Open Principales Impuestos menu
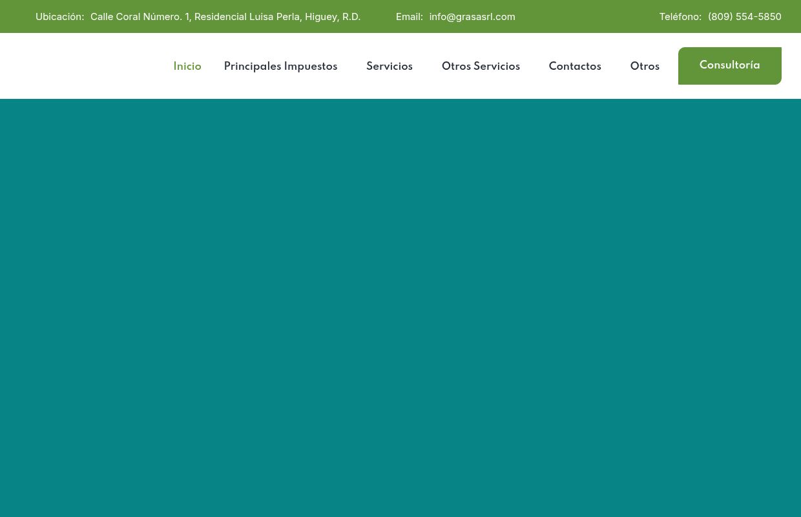The width and height of the screenshot is (801, 517). (280, 67)
